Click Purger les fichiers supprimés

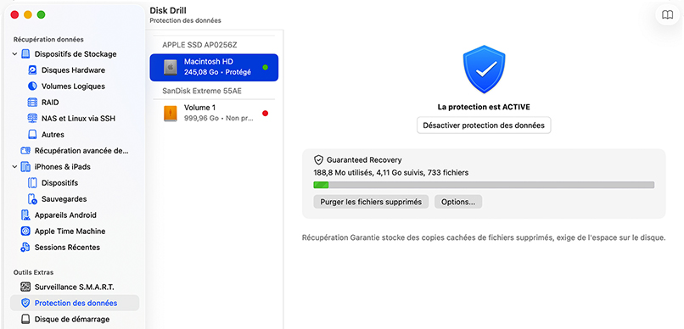(371, 202)
